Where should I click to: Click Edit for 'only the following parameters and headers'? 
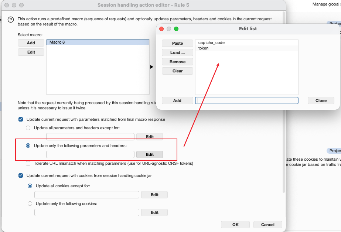(150, 154)
